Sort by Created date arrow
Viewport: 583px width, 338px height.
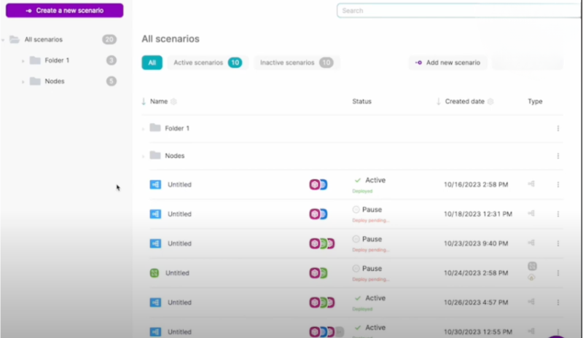439,101
